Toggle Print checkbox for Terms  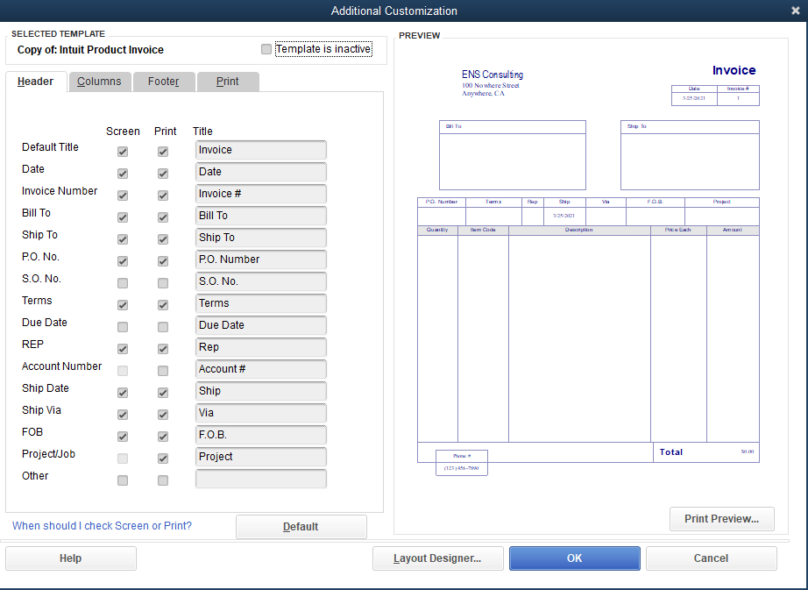[x=163, y=305]
